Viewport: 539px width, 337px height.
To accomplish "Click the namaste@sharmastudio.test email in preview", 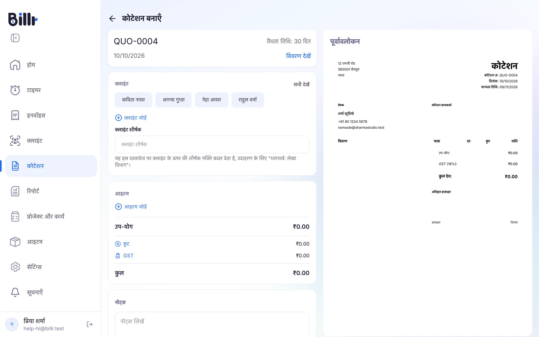I will (x=361, y=128).
